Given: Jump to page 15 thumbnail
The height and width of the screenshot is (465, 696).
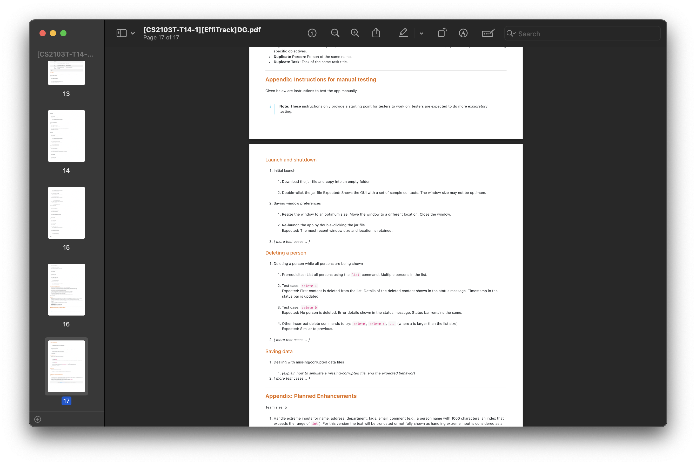Looking at the screenshot, I should point(66,213).
